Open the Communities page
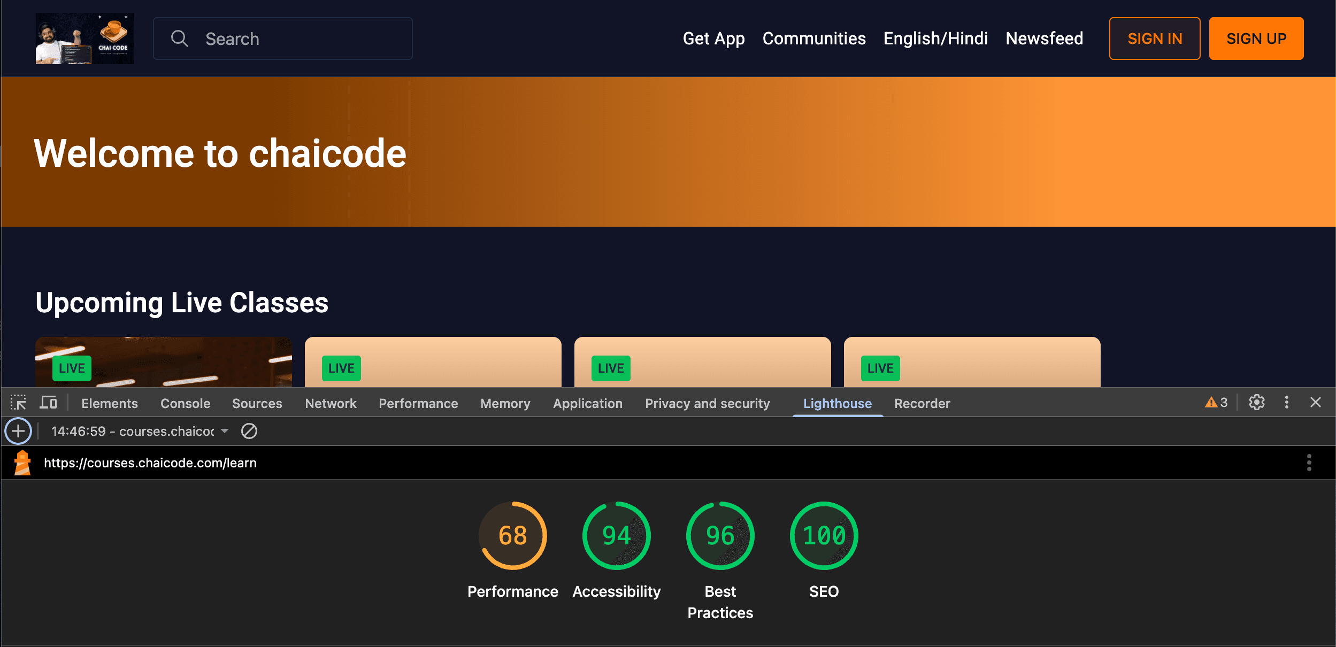 813,38
